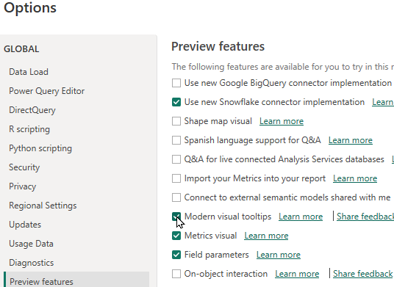Enable the Google BigQuery connector checkbox
This screenshot has height=287, width=394.
(x=176, y=83)
